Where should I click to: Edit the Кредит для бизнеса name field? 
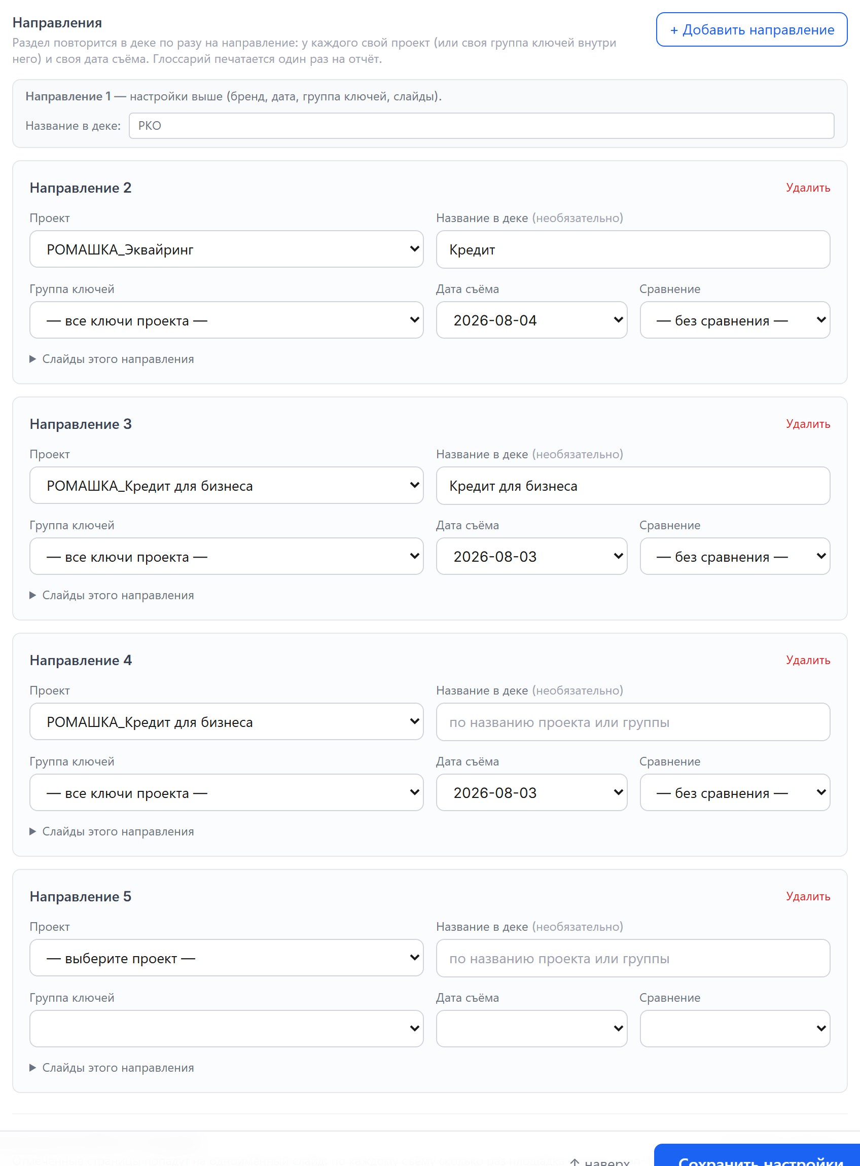tap(632, 486)
